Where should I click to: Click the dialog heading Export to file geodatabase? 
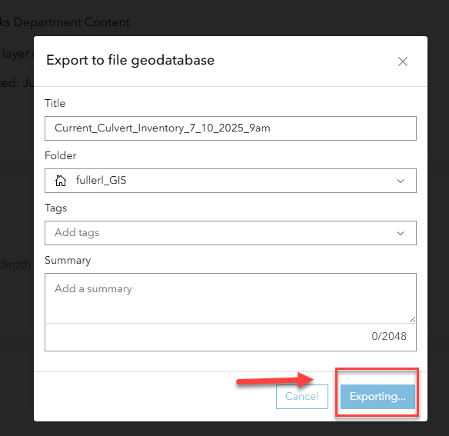point(130,61)
